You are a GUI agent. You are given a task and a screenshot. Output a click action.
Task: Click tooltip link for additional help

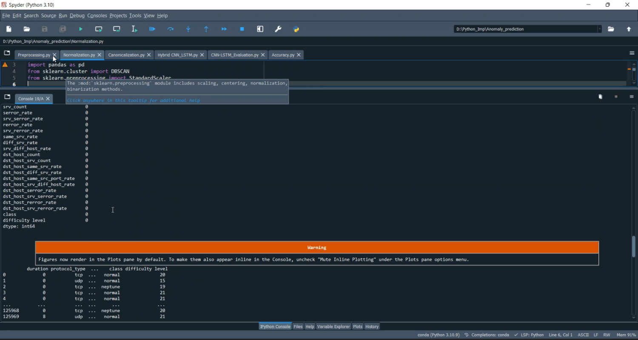pos(134,100)
